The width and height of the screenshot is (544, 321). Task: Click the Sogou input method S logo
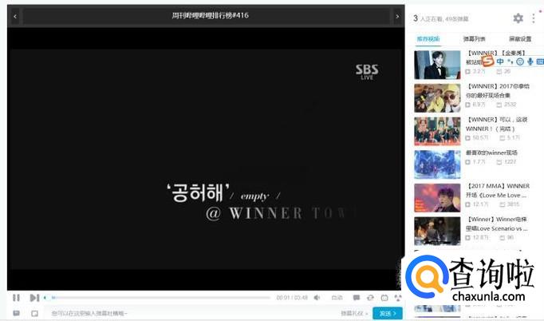pos(487,61)
